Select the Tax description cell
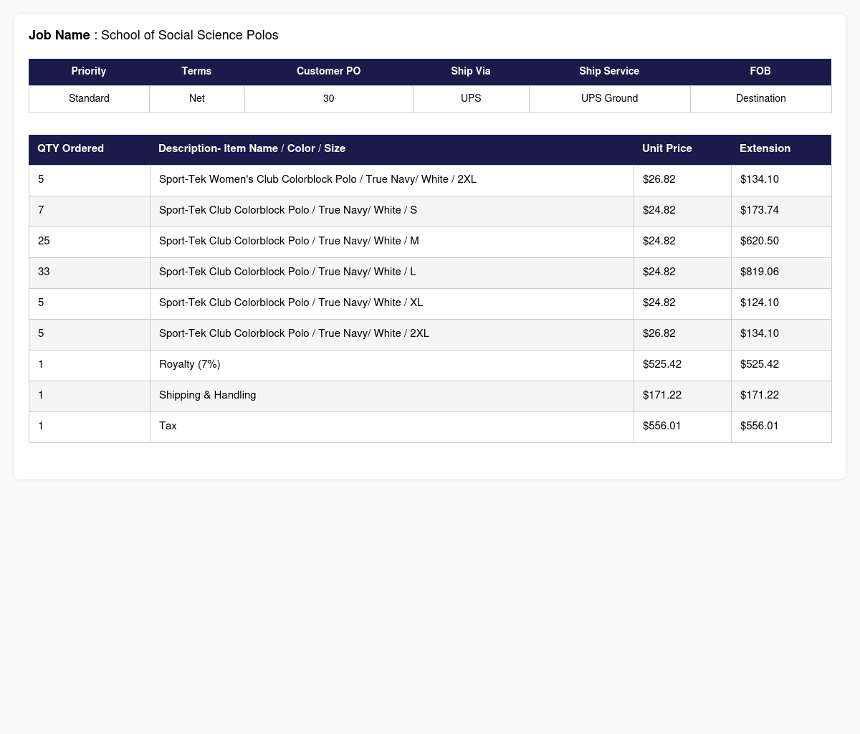This screenshot has width=860, height=734. [x=392, y=426]
